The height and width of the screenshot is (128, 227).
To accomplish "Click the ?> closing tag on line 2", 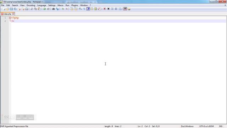I will (13, 21).
